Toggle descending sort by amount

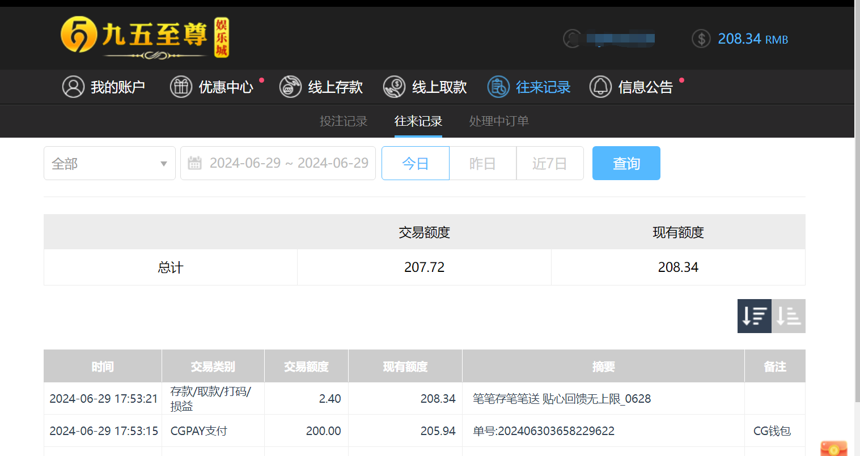(754, 316)
